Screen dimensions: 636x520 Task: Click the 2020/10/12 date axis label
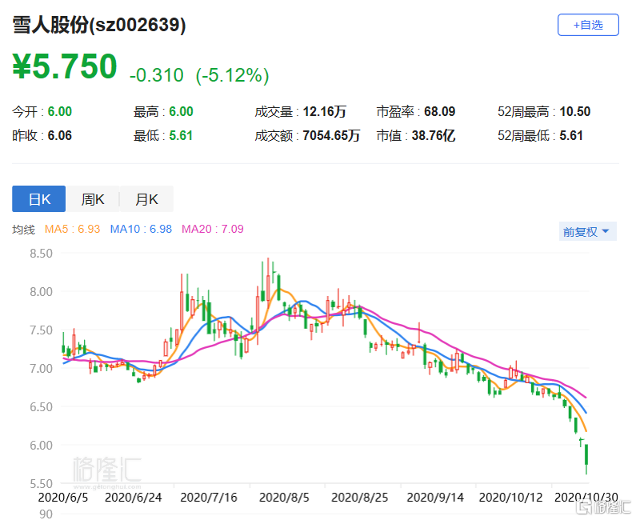(510, 498)
